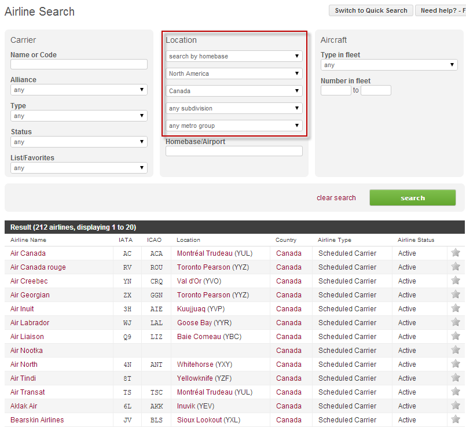Open the Status dropdown
Viewport: 466px width, 427px height.
[x=79, y=142]
